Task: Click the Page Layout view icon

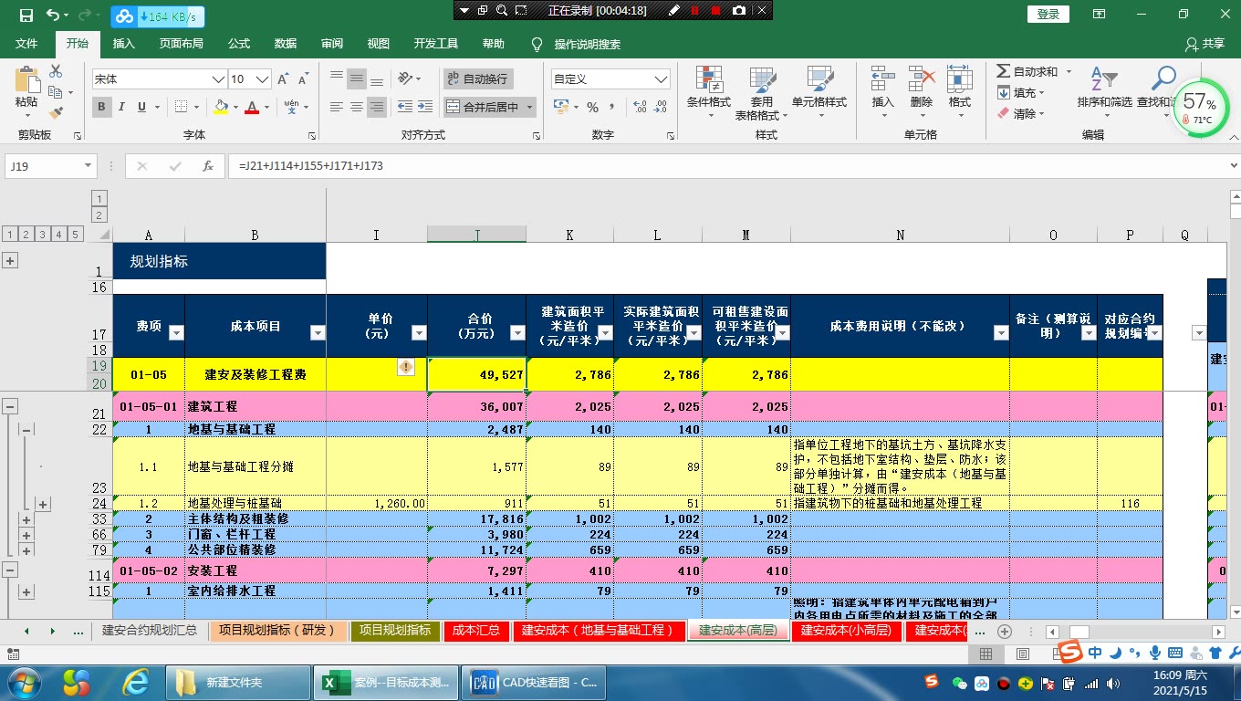Action: pyautogui.click(x=1022, y=654)
